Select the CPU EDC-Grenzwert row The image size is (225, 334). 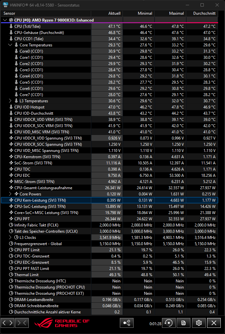pos(110,262)
